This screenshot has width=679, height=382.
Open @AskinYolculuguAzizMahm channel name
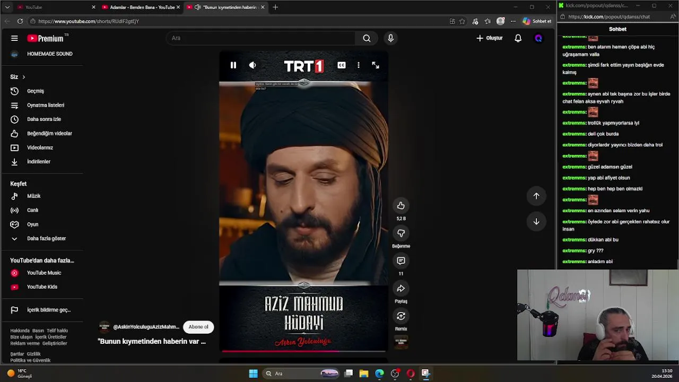coord(146,327)
